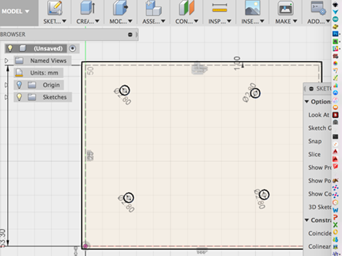Viewport: 342px width, 256px height.
Task: Open Photoshop from the dock
Action: click(x=336, y=34)
